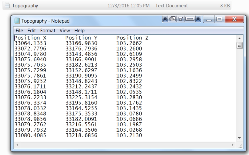Click the Y value 33176.7936

(x=81, y=48)
